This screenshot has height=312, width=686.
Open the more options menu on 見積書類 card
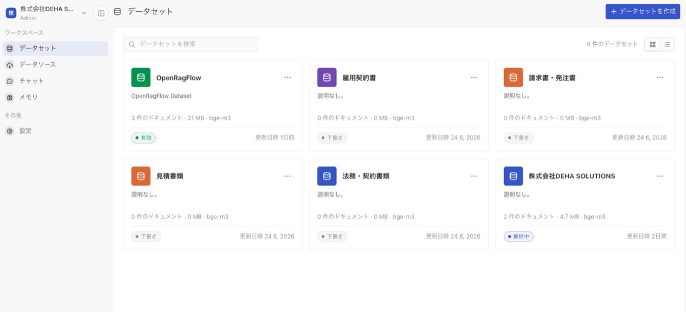pos(287,176)
